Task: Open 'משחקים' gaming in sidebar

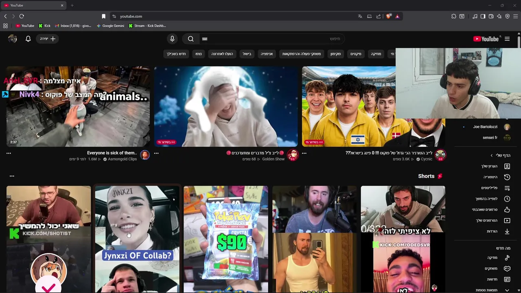Action: click(495, 269)
